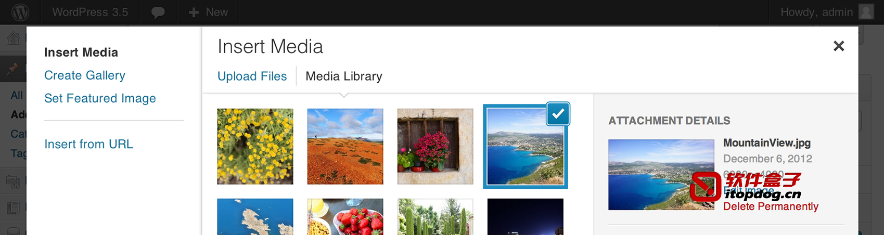Open Insert from URL option

pos(88,144)
